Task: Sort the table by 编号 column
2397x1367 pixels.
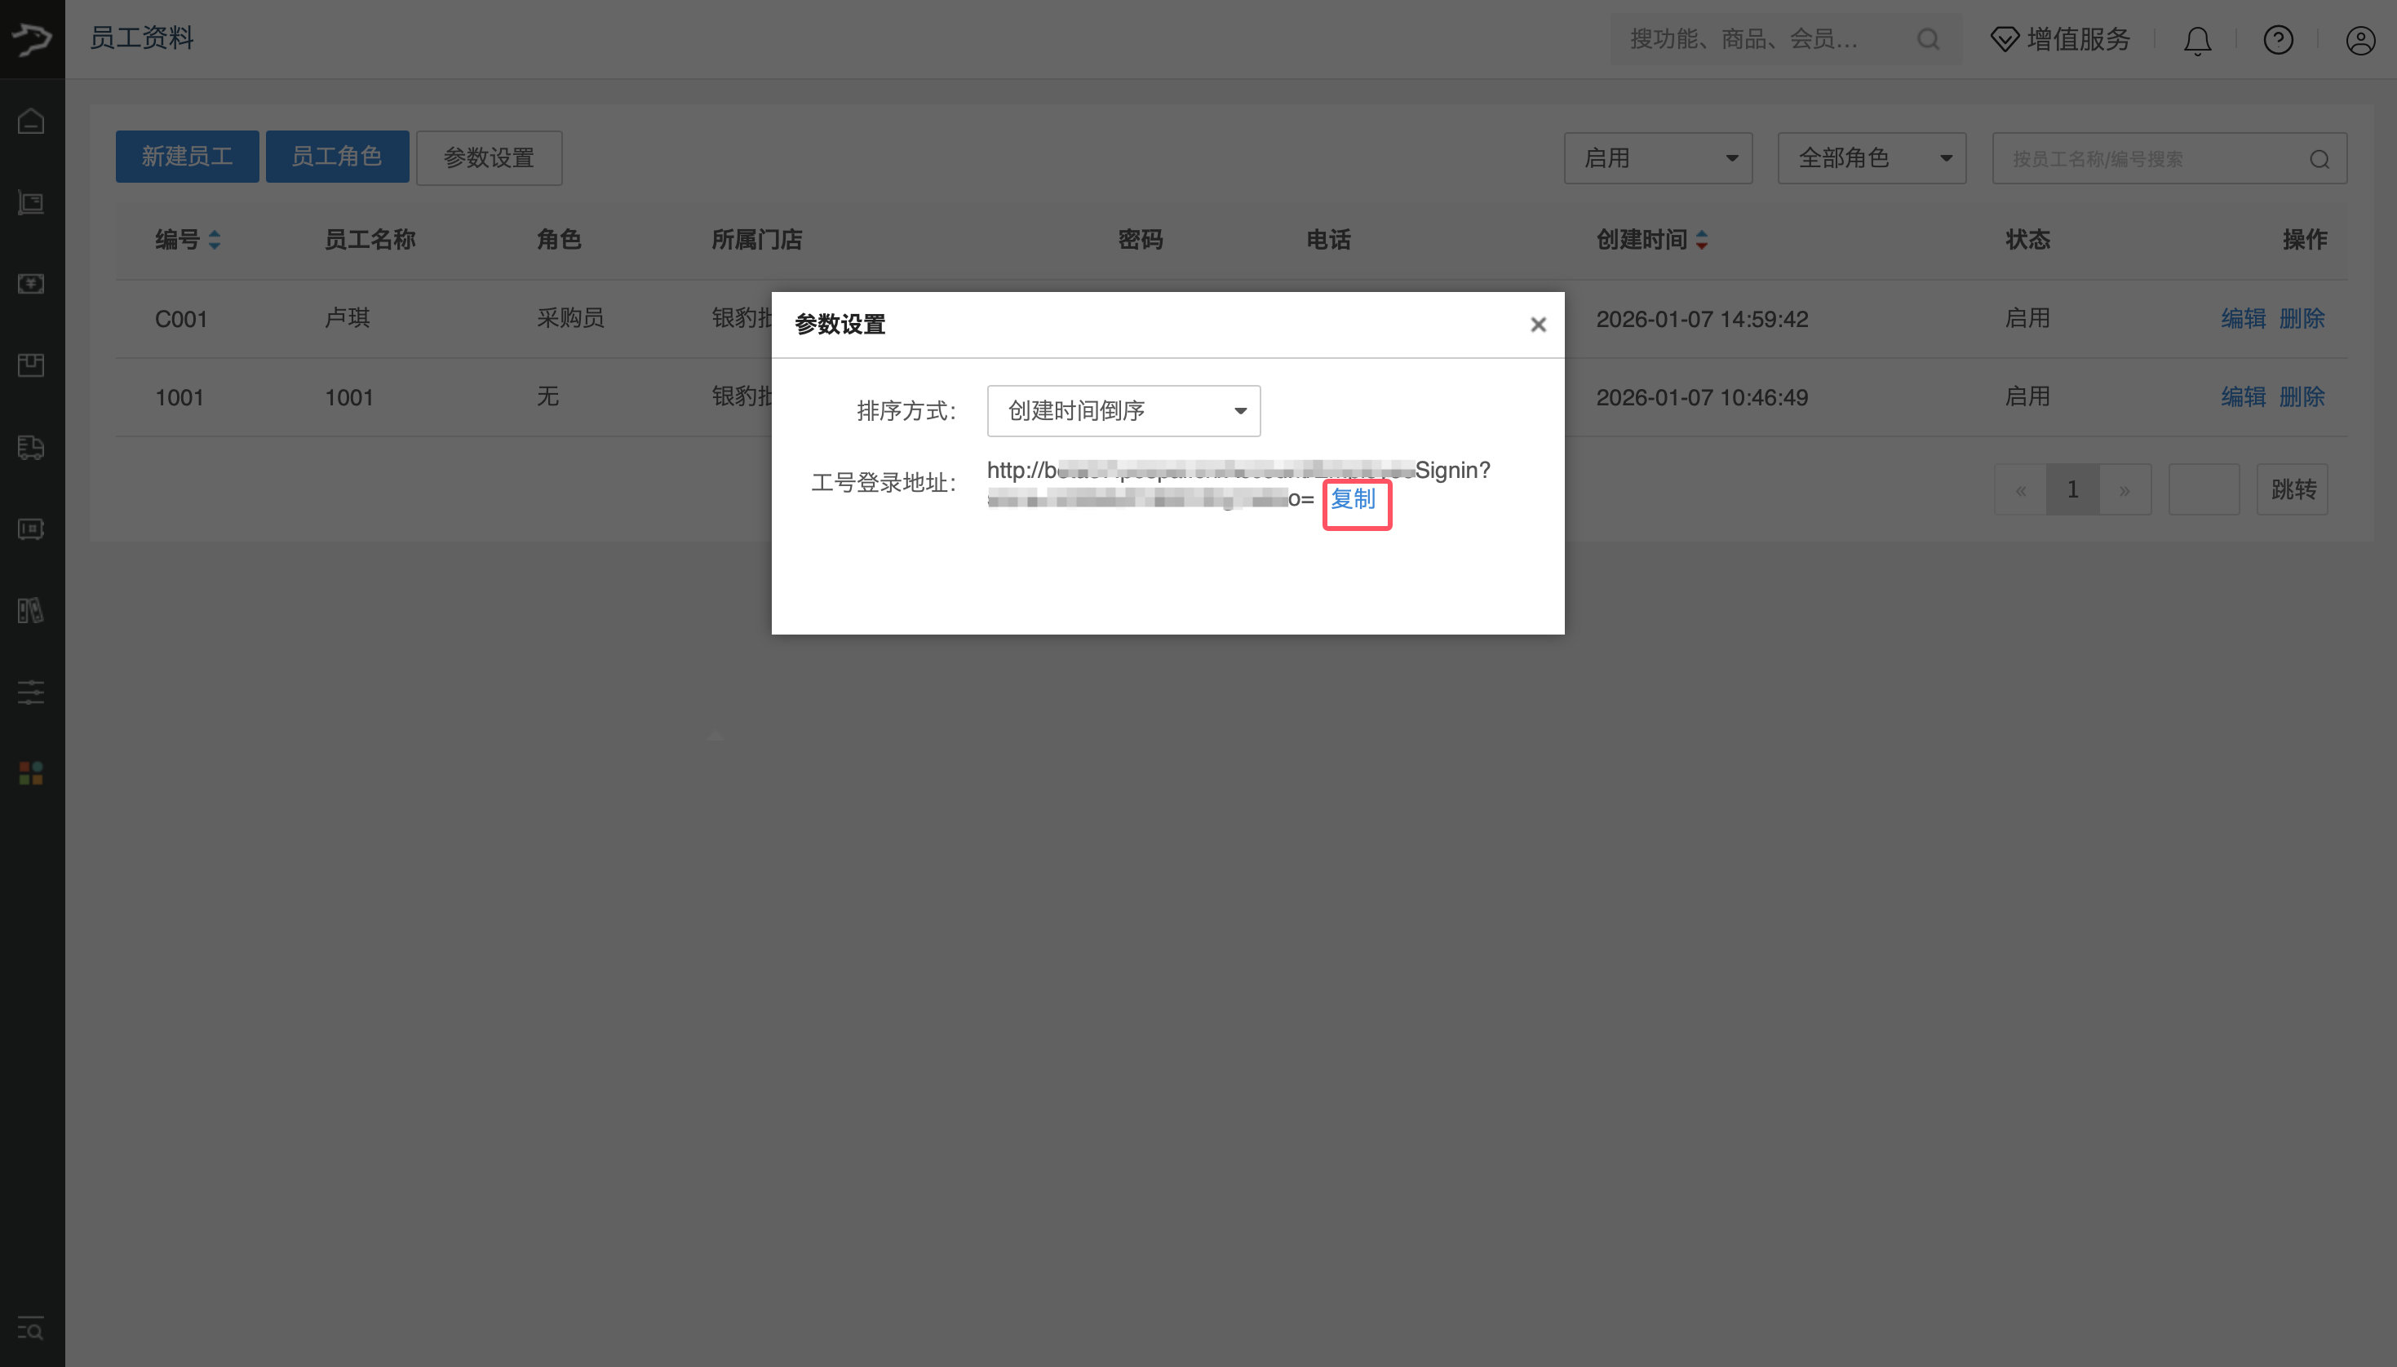Action: tap(214, 240)
